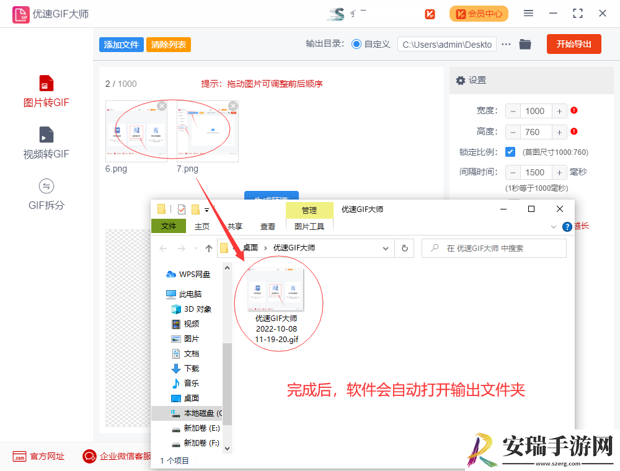Expand the Explorer address bar history dropdown
The image size is (620, 471).
pyautogui.click(x=386, y=248)
